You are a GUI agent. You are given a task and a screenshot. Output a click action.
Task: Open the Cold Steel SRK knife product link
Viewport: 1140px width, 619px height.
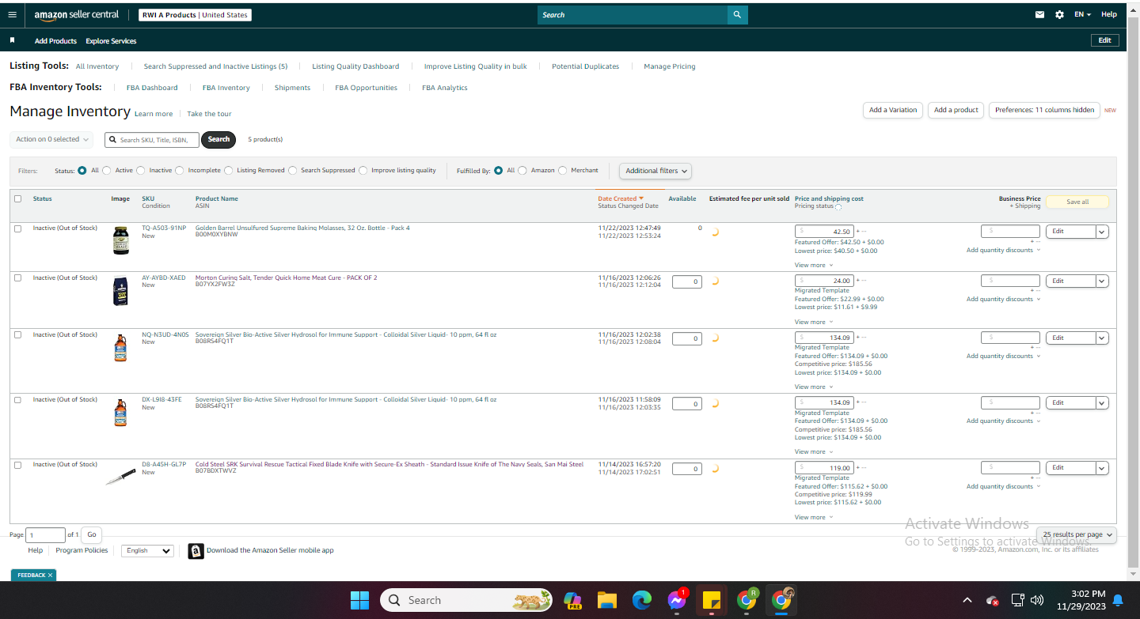[x=389, y=464]
